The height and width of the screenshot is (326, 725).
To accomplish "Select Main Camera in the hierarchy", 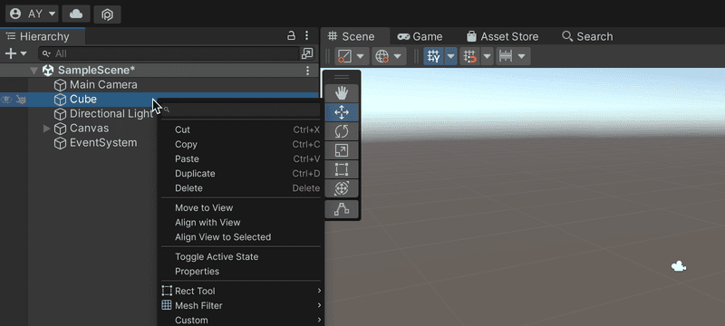I will coord(103,85).
